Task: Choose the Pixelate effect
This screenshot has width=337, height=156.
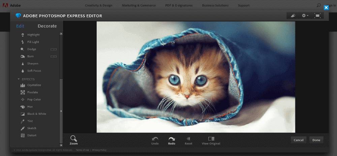Action: pyautogui.click(x=32, y=92)
